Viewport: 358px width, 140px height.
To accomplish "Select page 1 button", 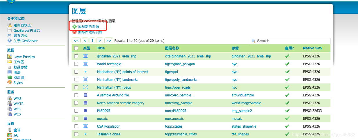I will pos(92,41).
